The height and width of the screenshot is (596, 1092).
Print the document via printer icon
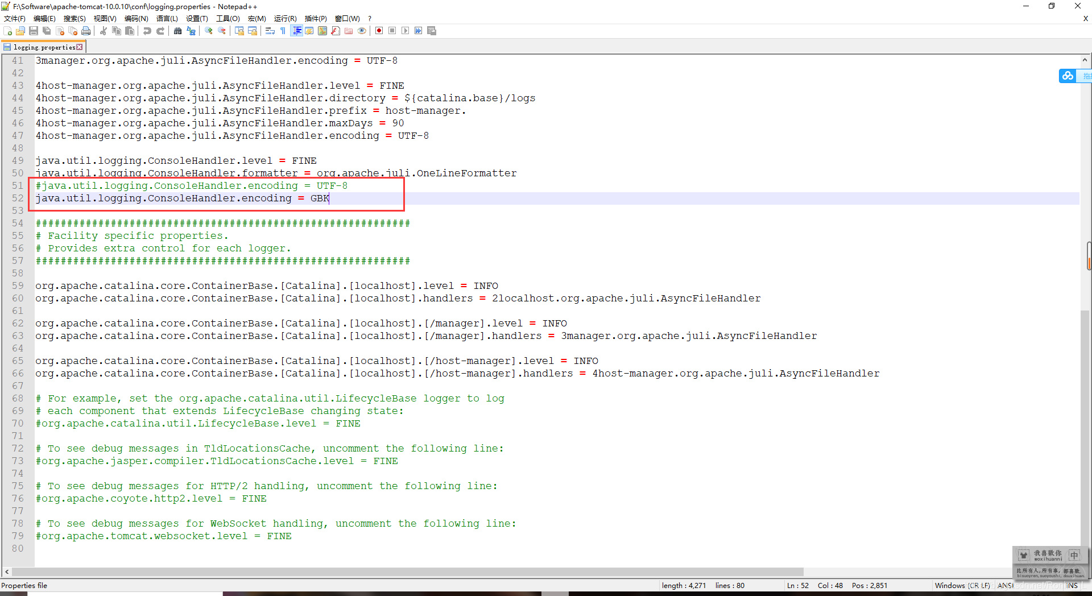point(86,31)
